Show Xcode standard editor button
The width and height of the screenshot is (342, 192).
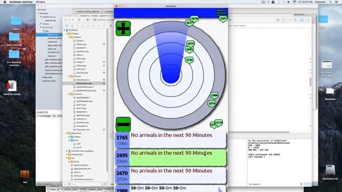pos(278,20)
